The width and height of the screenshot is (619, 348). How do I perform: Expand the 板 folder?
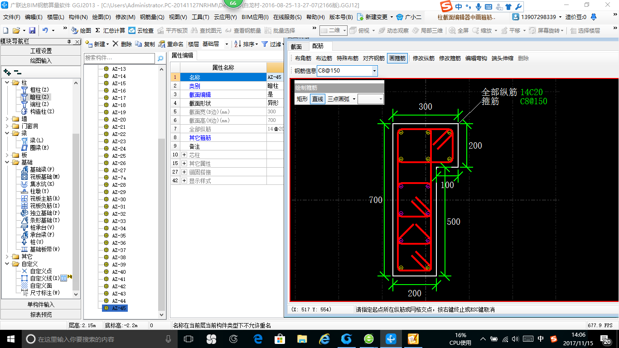click(x=7, y=155)
